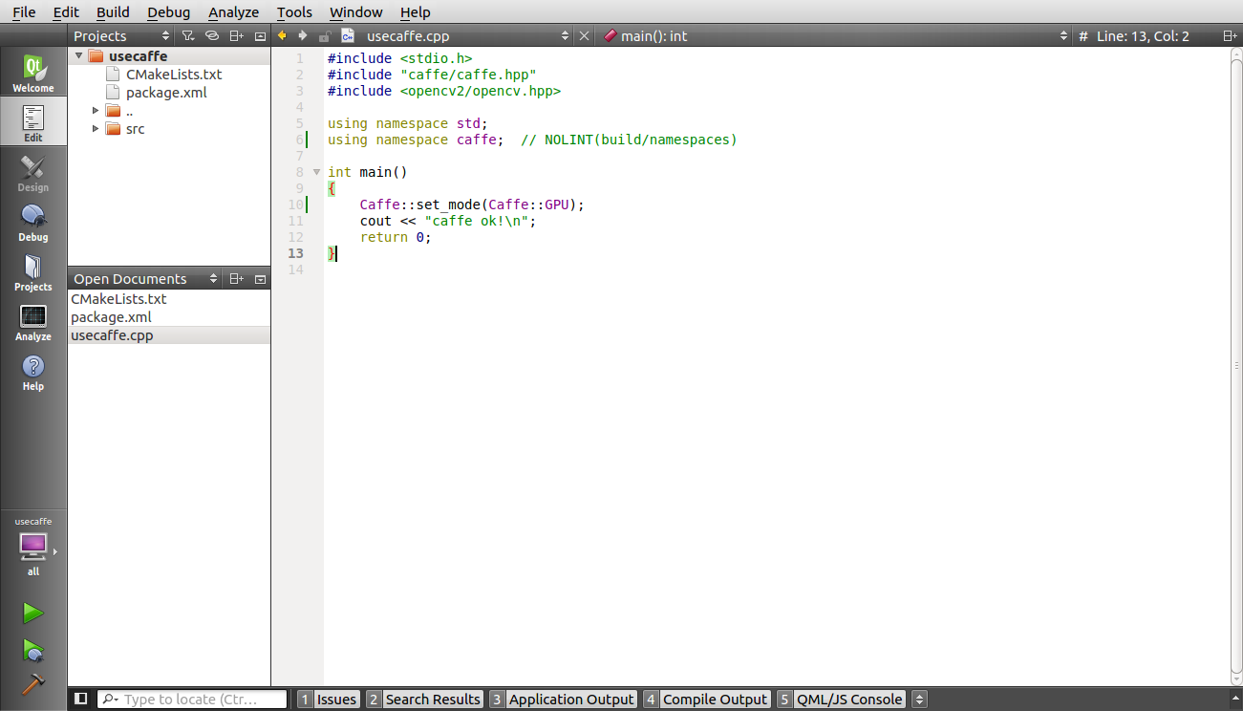Split the Projects pane

coord(237,35)
